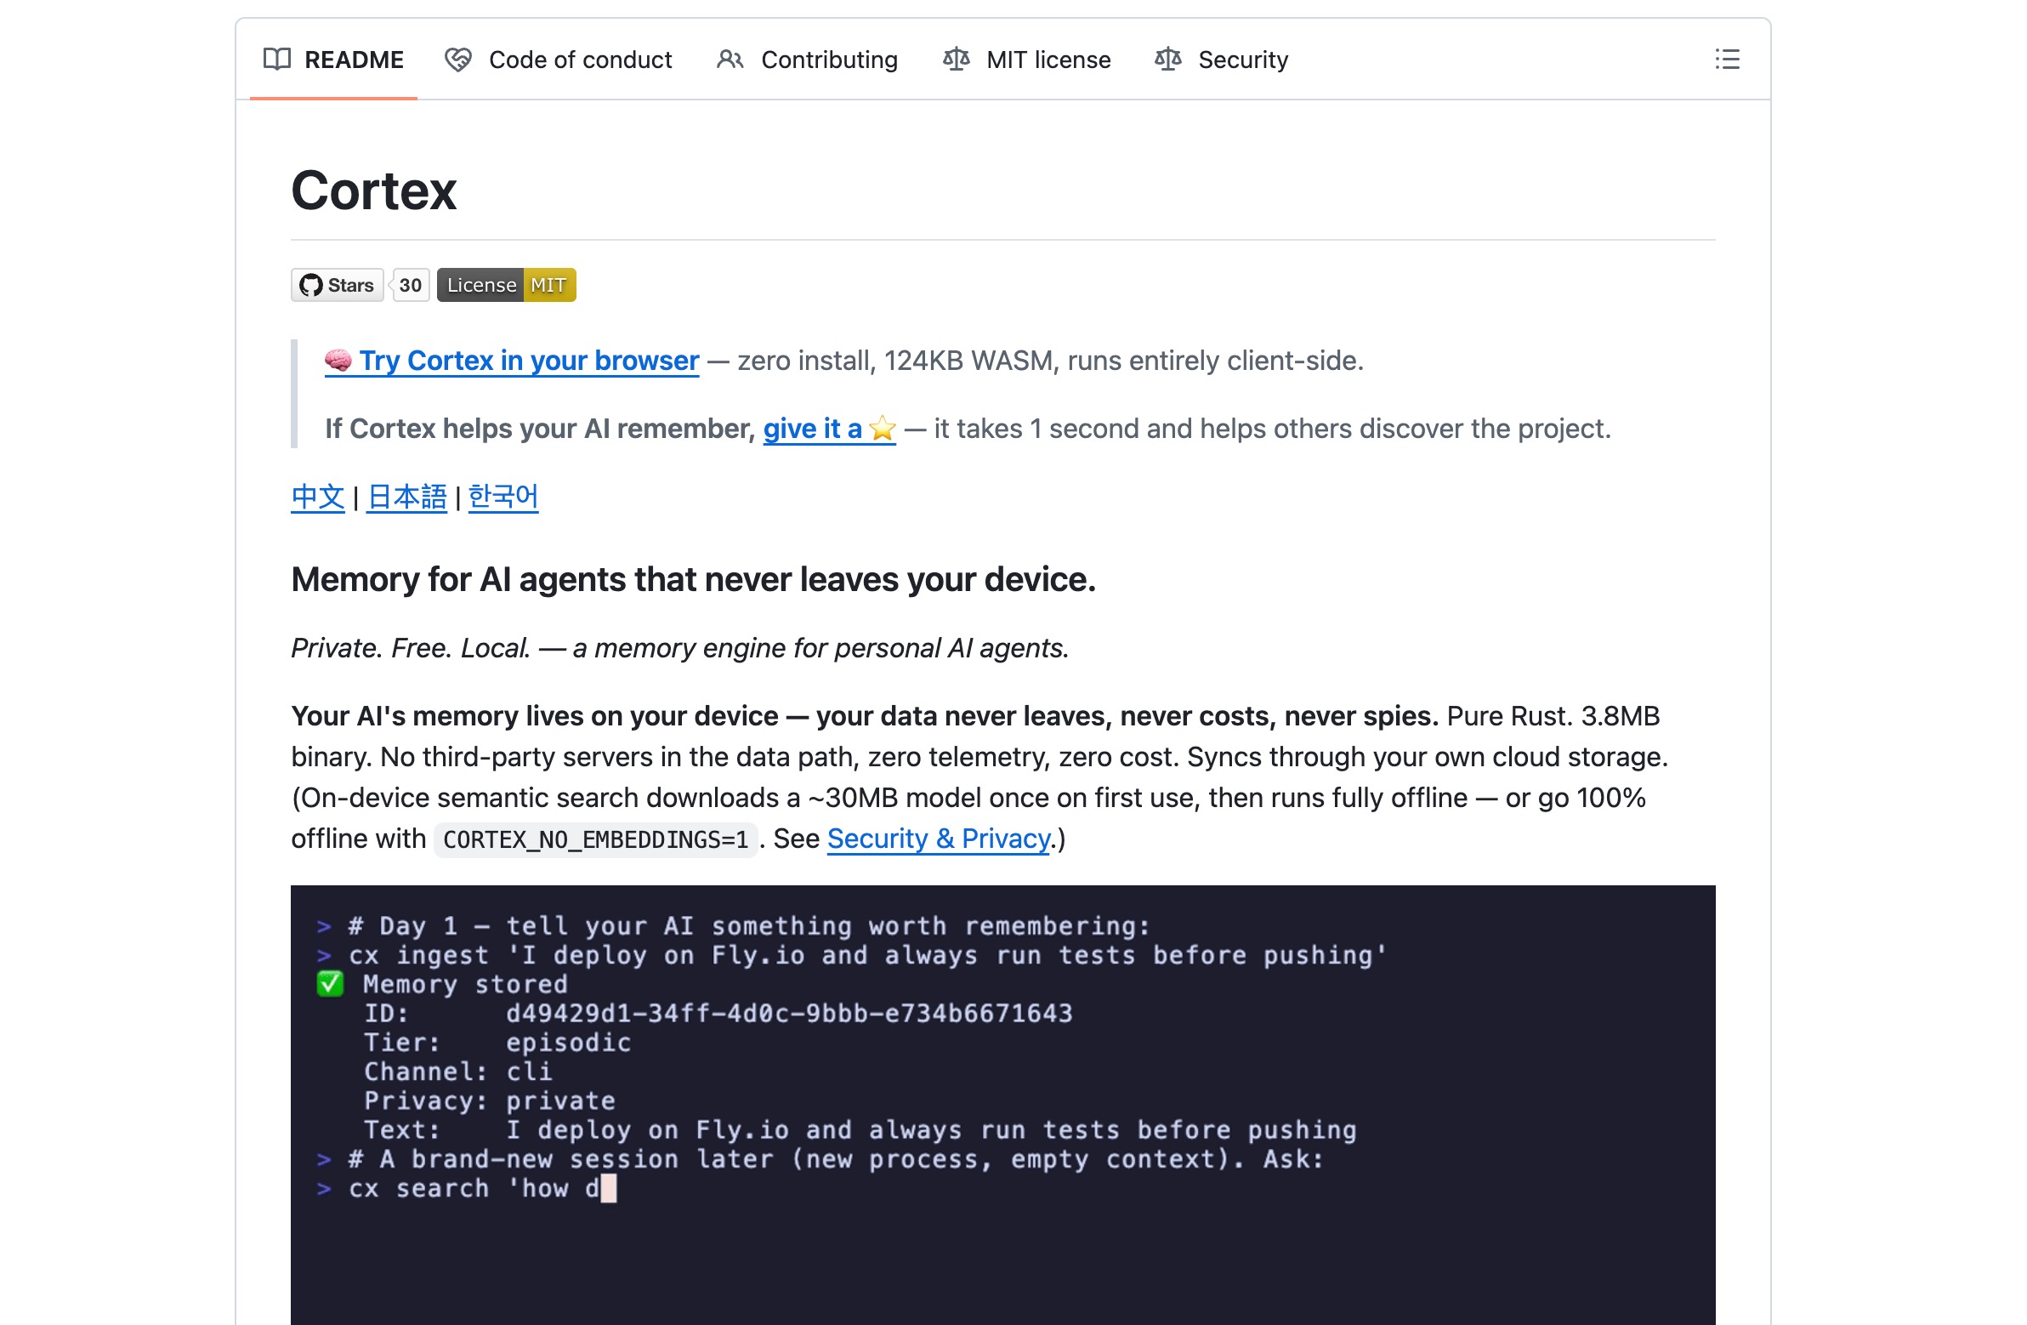Open the Security & Privacy link
This screenshot has width=2027, height=1325.
pos(939,839)
